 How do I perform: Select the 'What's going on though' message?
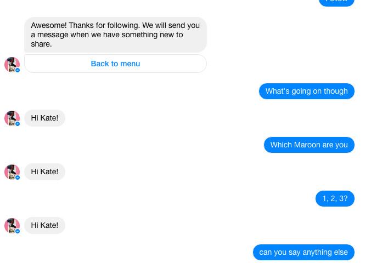click(306, 91)
